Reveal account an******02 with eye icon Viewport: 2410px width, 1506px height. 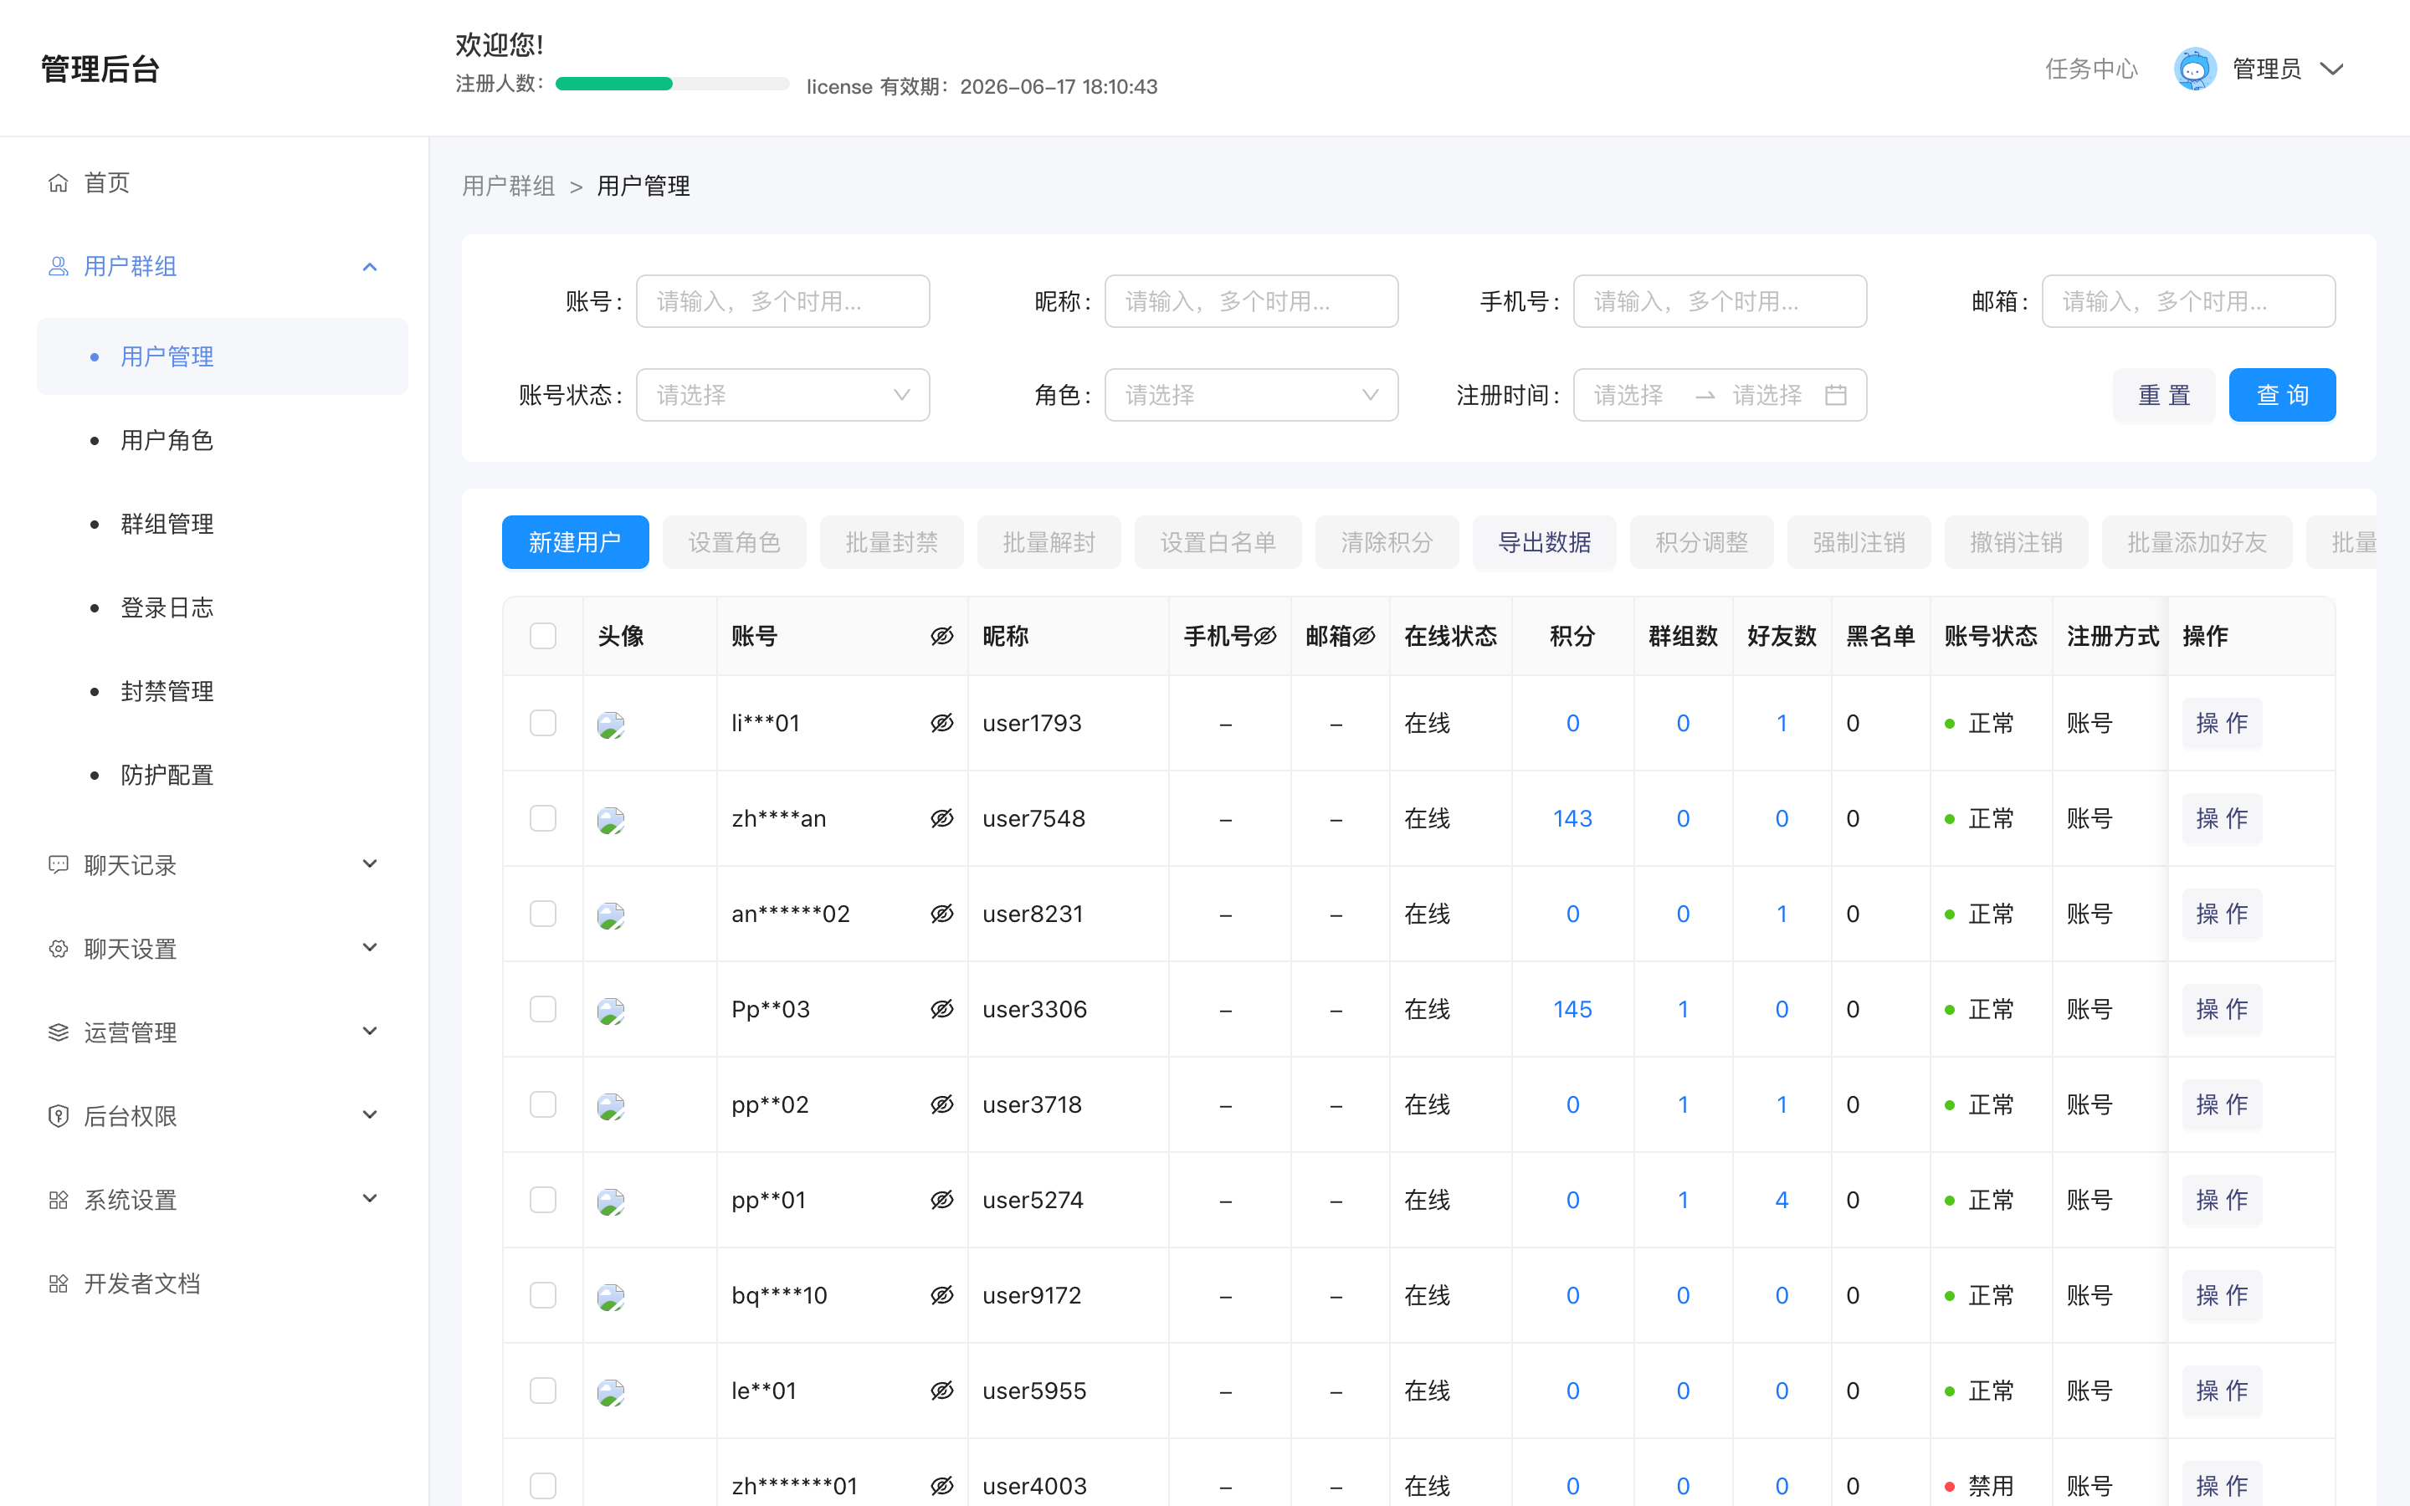click(942, 914)
